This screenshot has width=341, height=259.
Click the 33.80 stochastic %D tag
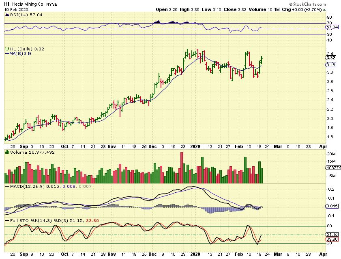coord(332,239)
